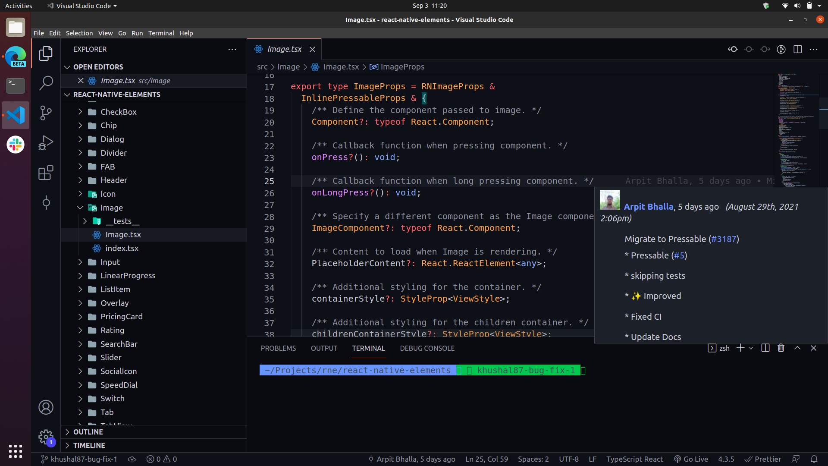Open the Extensions view
Screen dimensions: 828x466
[46, 173]
